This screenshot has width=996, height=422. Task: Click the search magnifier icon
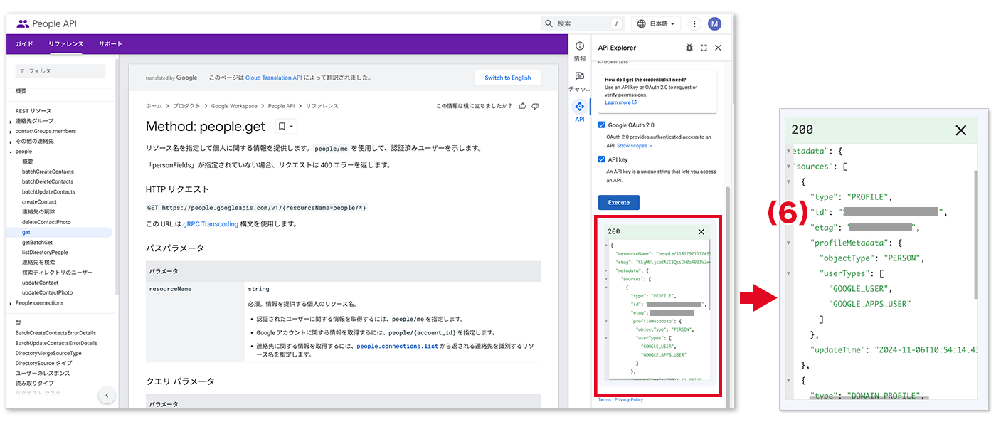549,23
